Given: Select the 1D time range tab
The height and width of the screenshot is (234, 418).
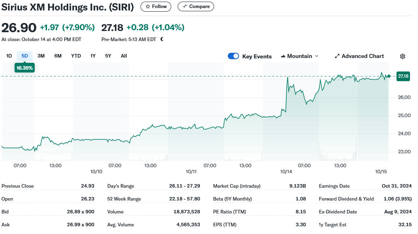Looking at the screenshot, I should [x=9, y=56].
